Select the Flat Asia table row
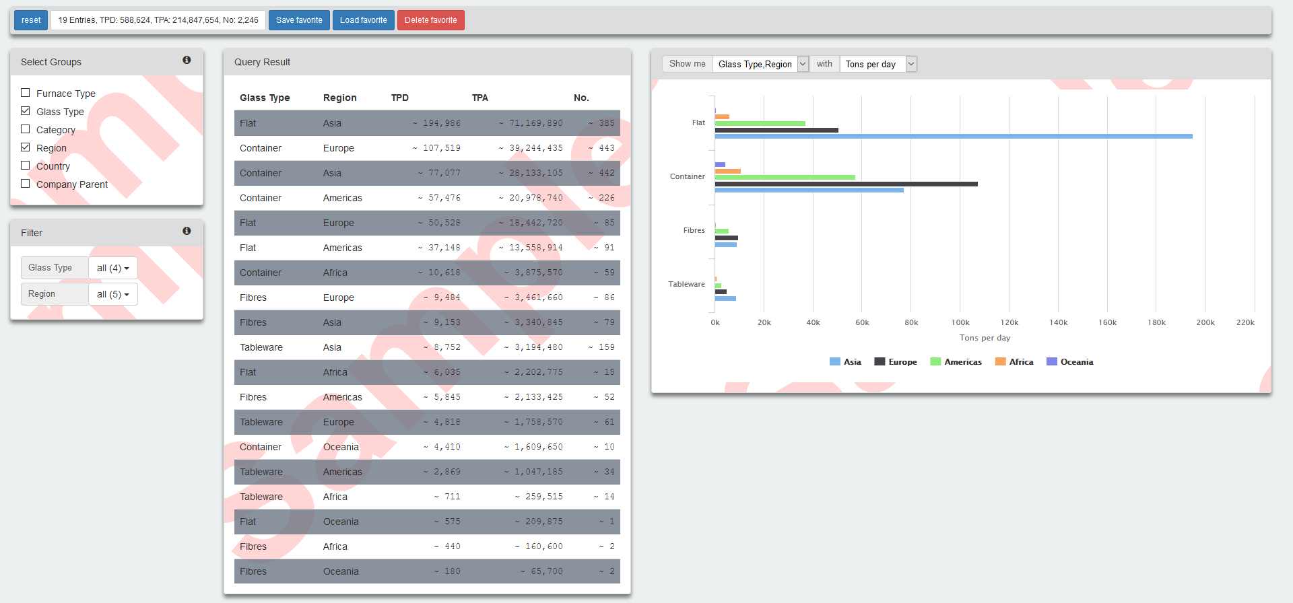Viewport: 1293px width, 603px height. [427, 123]
